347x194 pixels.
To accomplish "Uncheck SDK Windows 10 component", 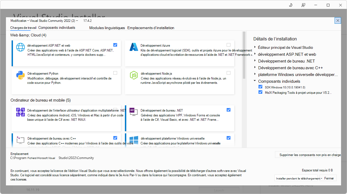I will pyautogui.click(x=260, y=86).
